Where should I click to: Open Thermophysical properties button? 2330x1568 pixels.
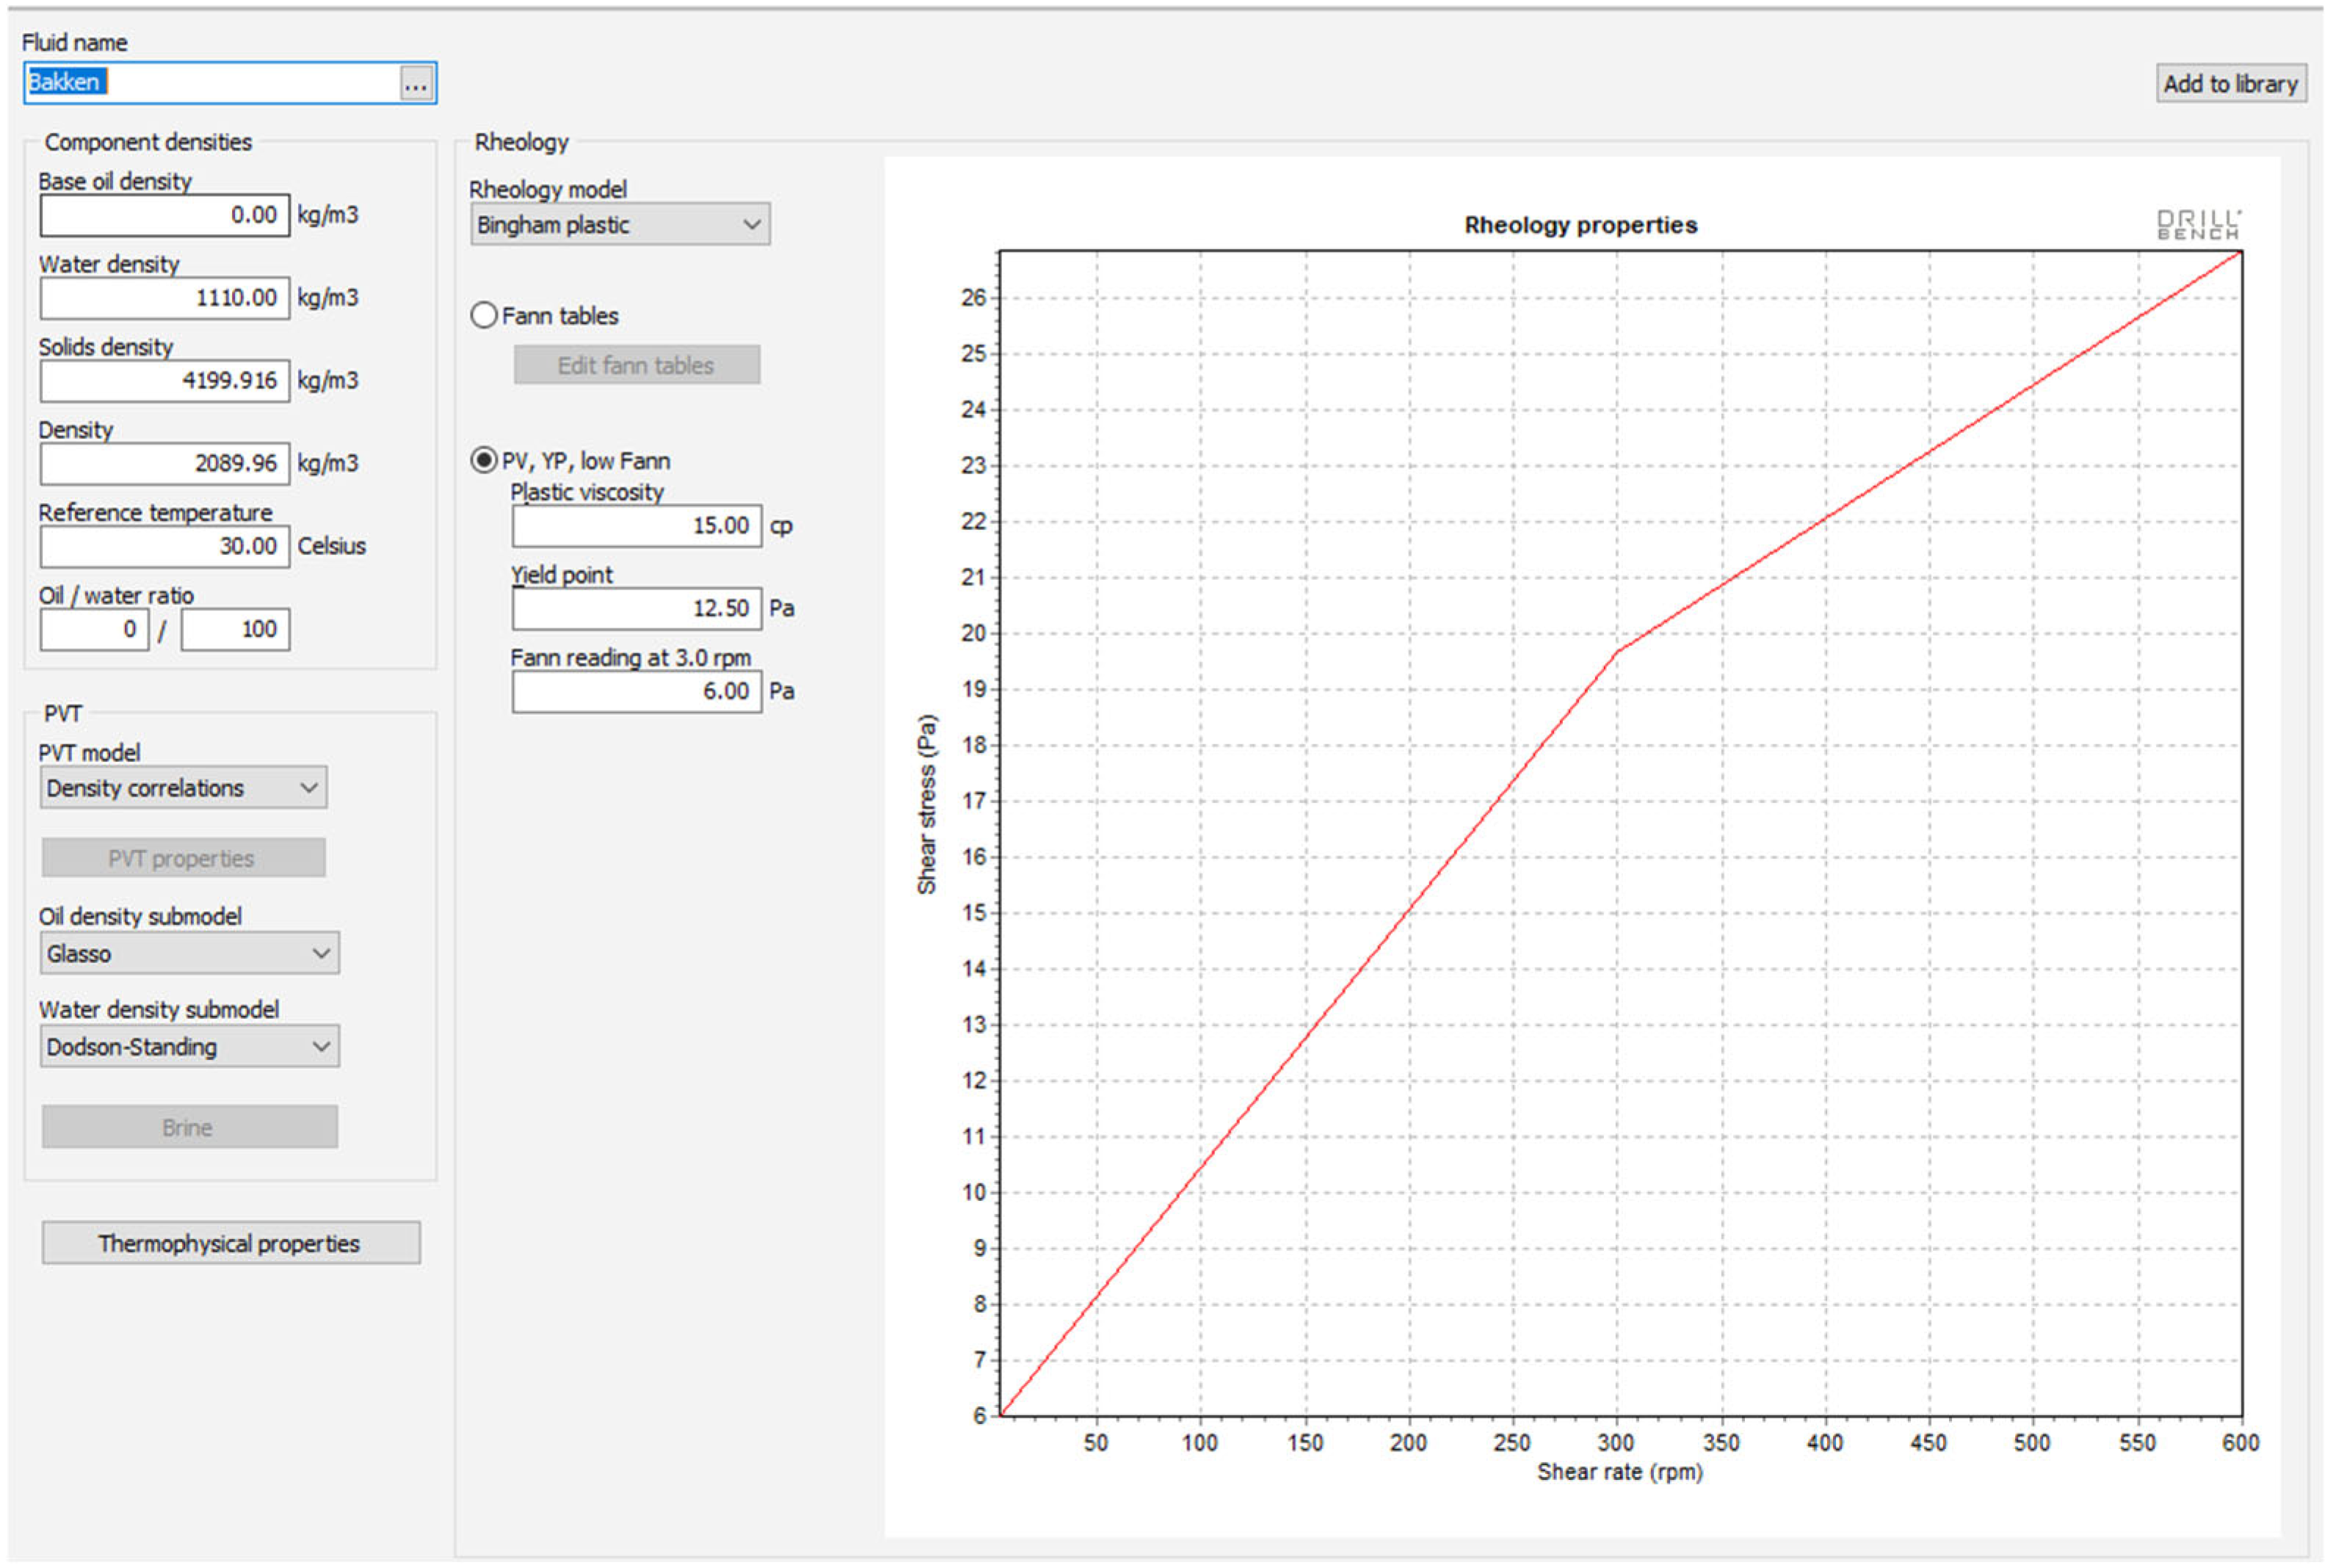pyautogui.click(x=230, y=1243)
